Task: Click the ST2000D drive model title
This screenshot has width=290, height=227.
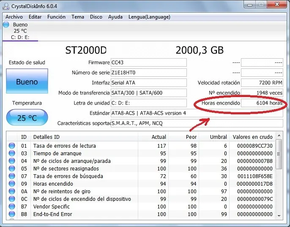Action: coord(86,50)
